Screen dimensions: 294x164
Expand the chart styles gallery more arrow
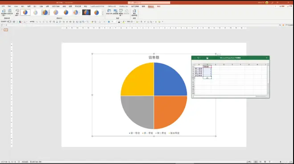pos(102,14)
